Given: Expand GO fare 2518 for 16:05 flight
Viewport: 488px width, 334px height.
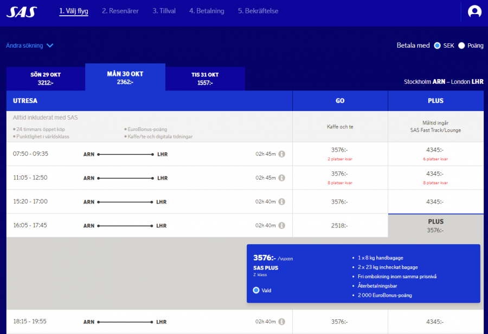Looking at the screenshot, I should [x=339, y=226].
